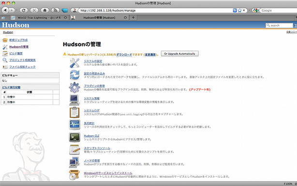
Task: Click the RSS feed toolbar button
Action: (55, 10)
